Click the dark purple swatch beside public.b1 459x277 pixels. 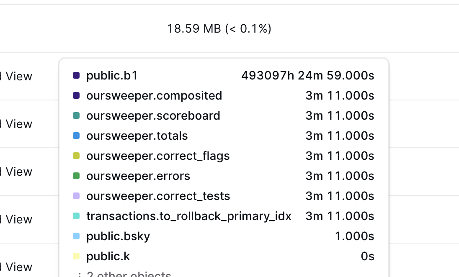click(76, 75)
